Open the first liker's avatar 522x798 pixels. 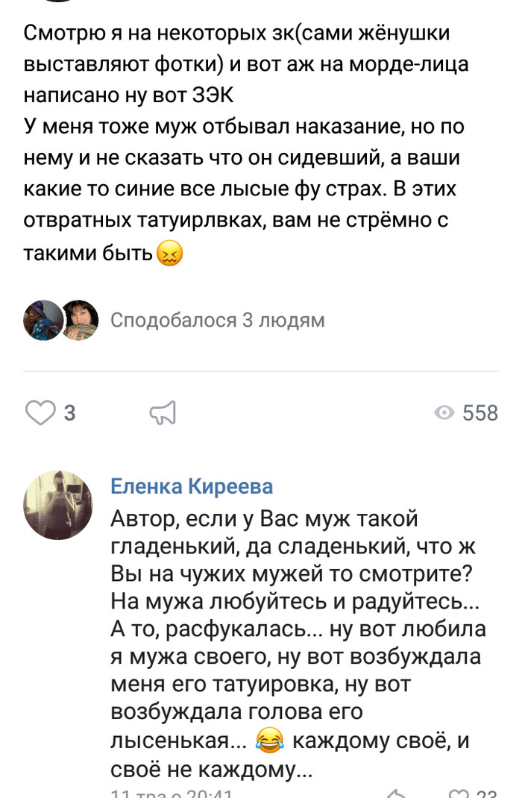point(43,321)
